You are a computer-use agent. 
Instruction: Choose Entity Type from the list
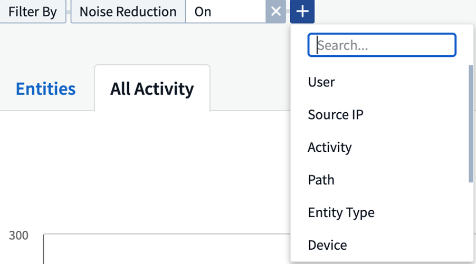tap(341, 213)
